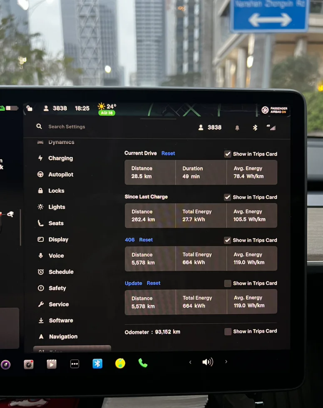Increase volume with the right arrow

[226, 362]
